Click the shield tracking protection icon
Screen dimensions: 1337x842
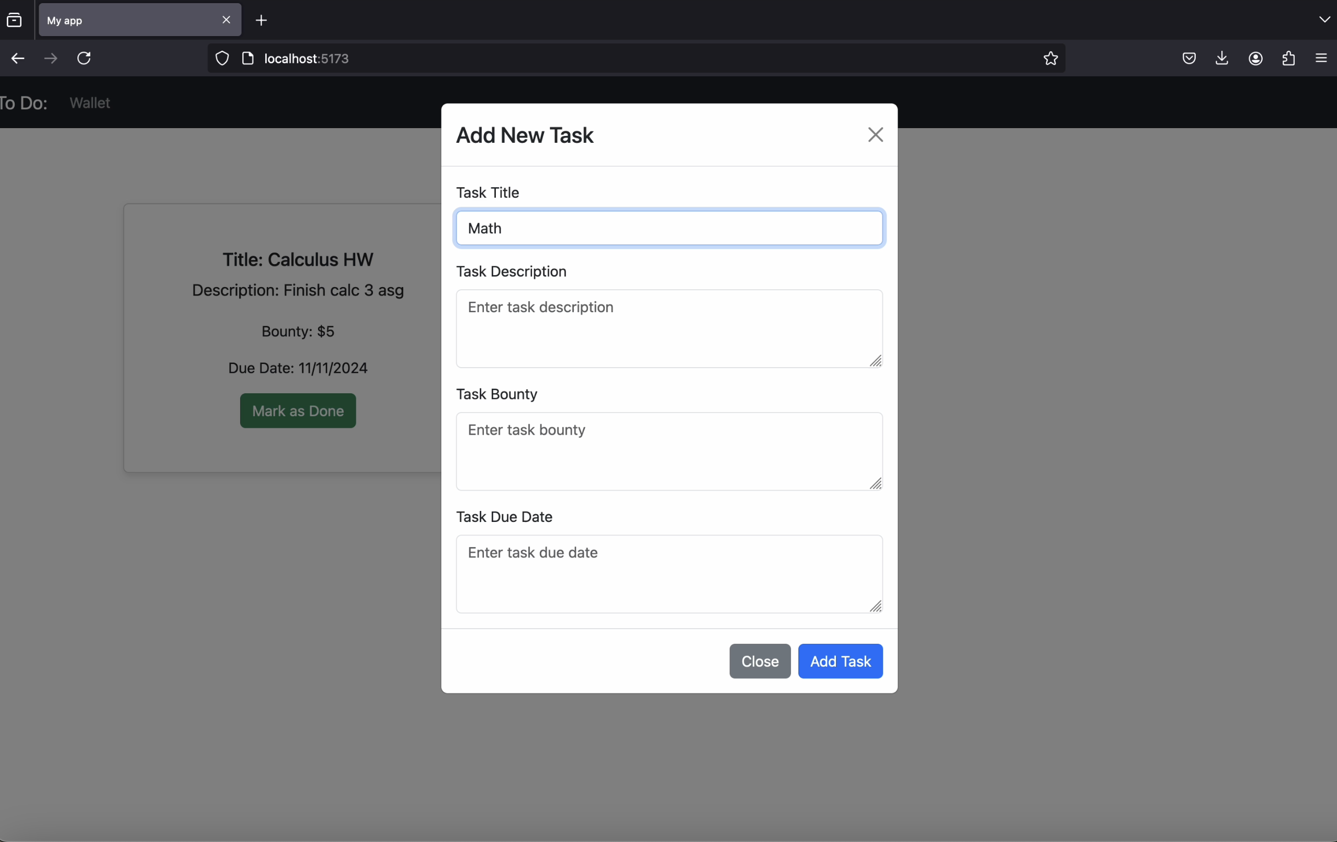click(x=222, y=58)
